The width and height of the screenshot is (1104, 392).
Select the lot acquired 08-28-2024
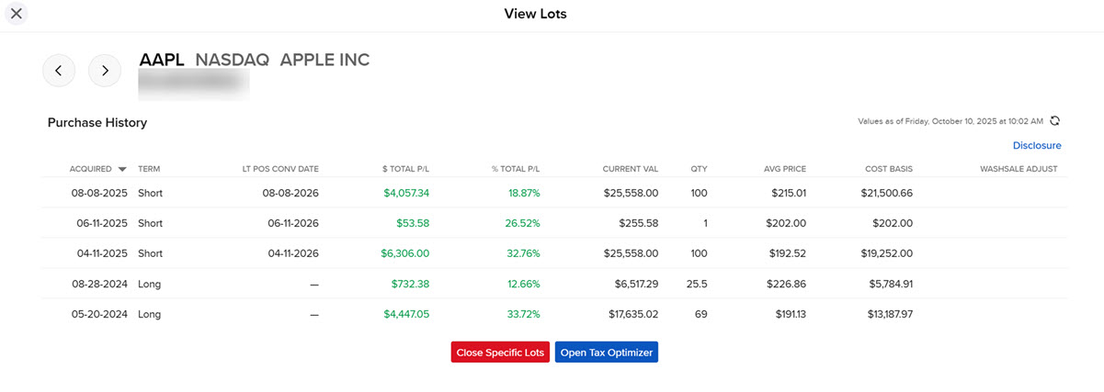click(x=98, y=284)
